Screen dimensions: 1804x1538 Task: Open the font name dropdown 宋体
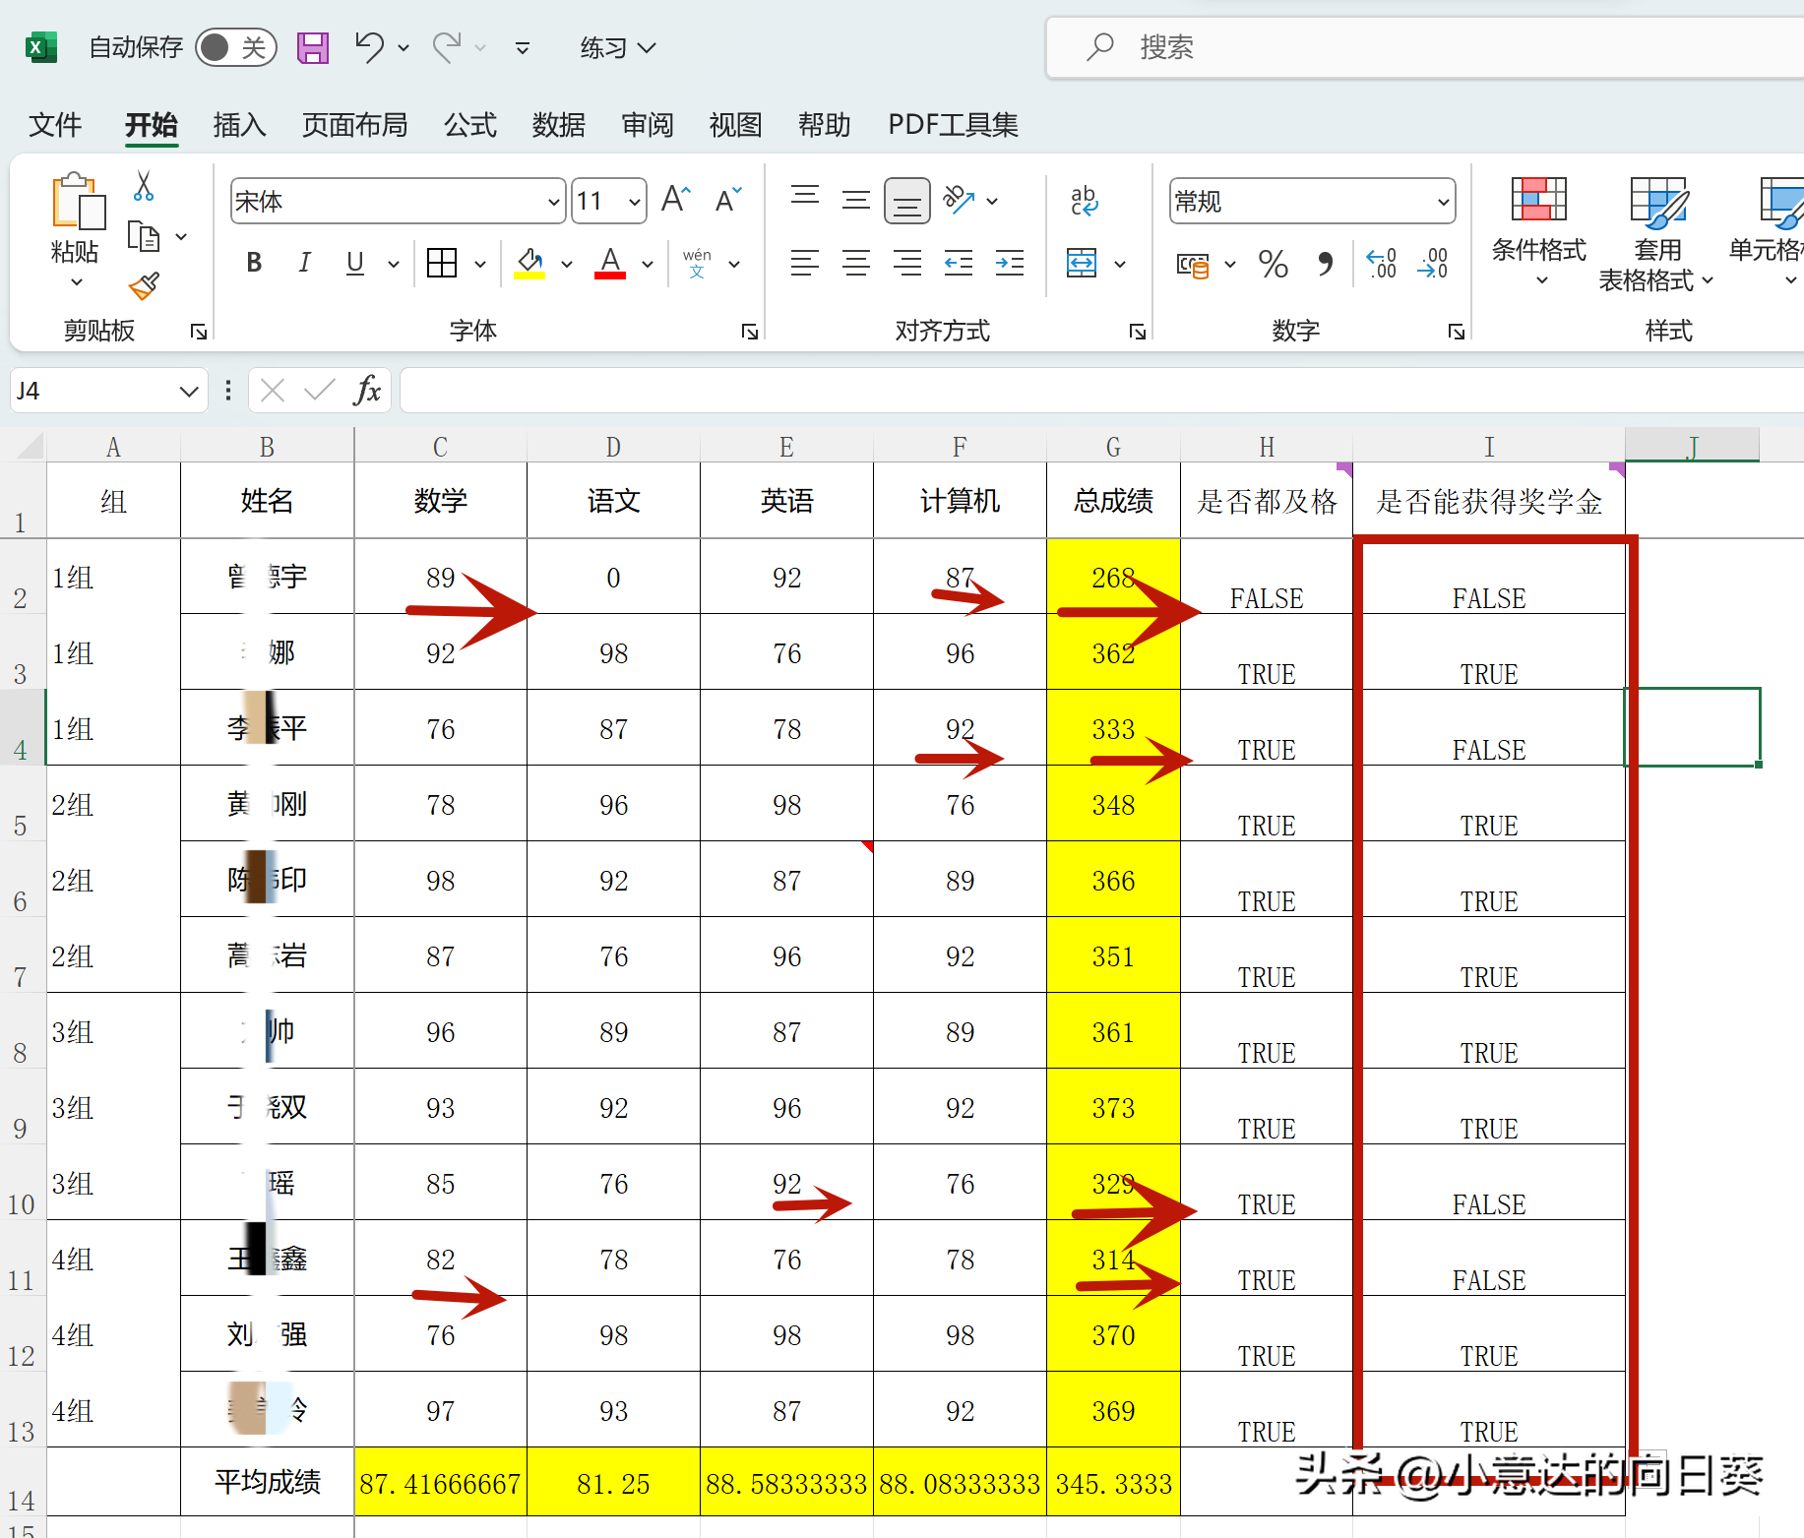click(553, 202)
